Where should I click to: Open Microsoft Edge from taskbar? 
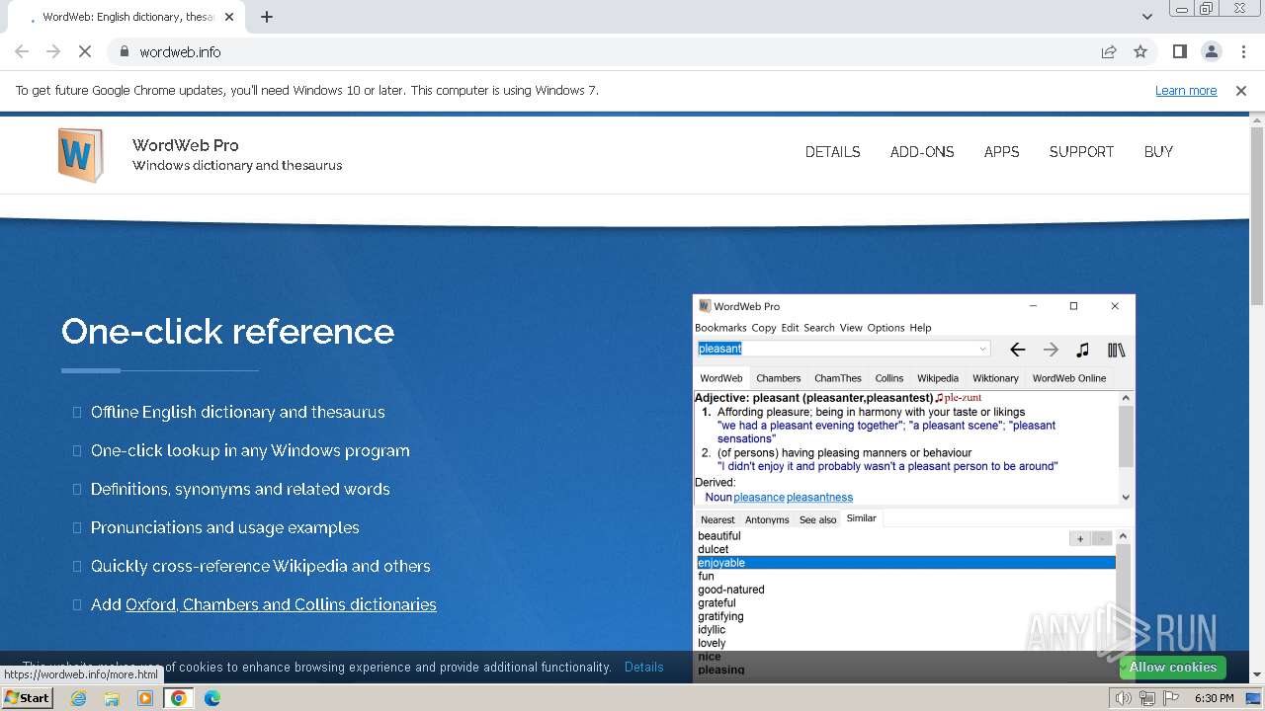coord(212,698)
